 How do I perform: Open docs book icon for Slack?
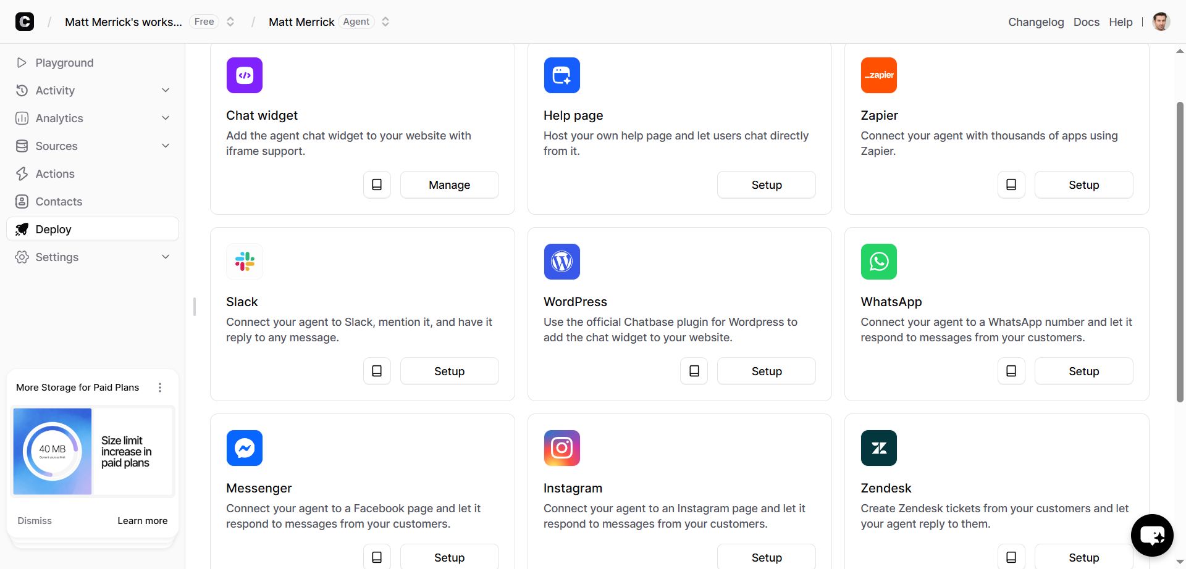(377, 371)
